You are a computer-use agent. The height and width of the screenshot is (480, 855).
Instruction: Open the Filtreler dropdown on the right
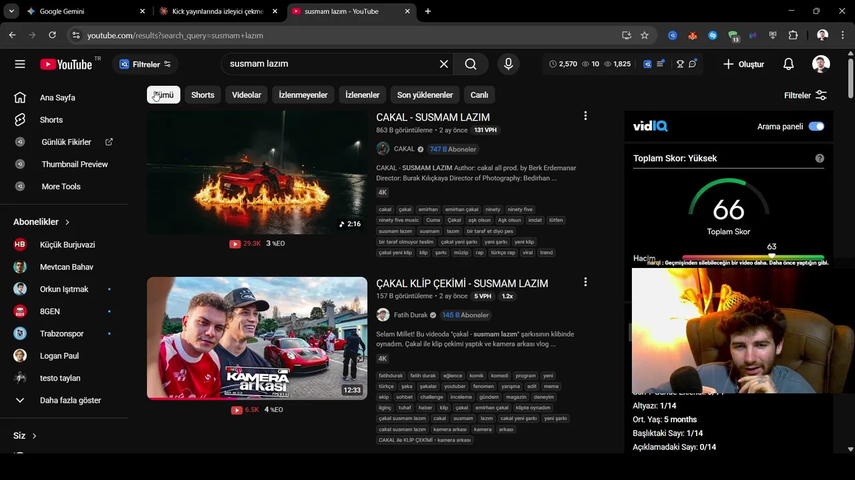coord(806,95)
